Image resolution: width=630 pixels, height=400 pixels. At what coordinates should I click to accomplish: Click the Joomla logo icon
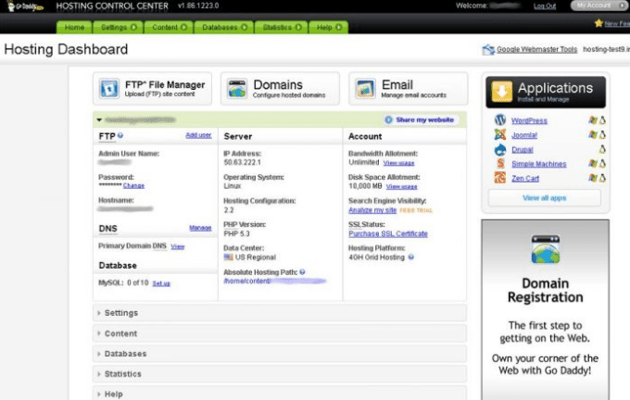pos(499,135)
